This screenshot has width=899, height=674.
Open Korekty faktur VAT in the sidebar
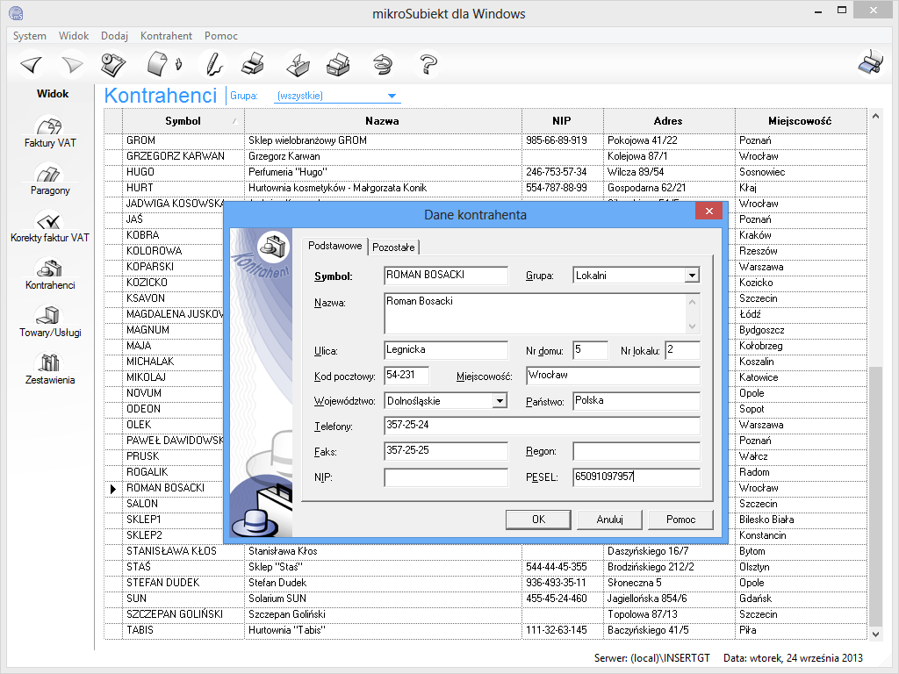50,227
